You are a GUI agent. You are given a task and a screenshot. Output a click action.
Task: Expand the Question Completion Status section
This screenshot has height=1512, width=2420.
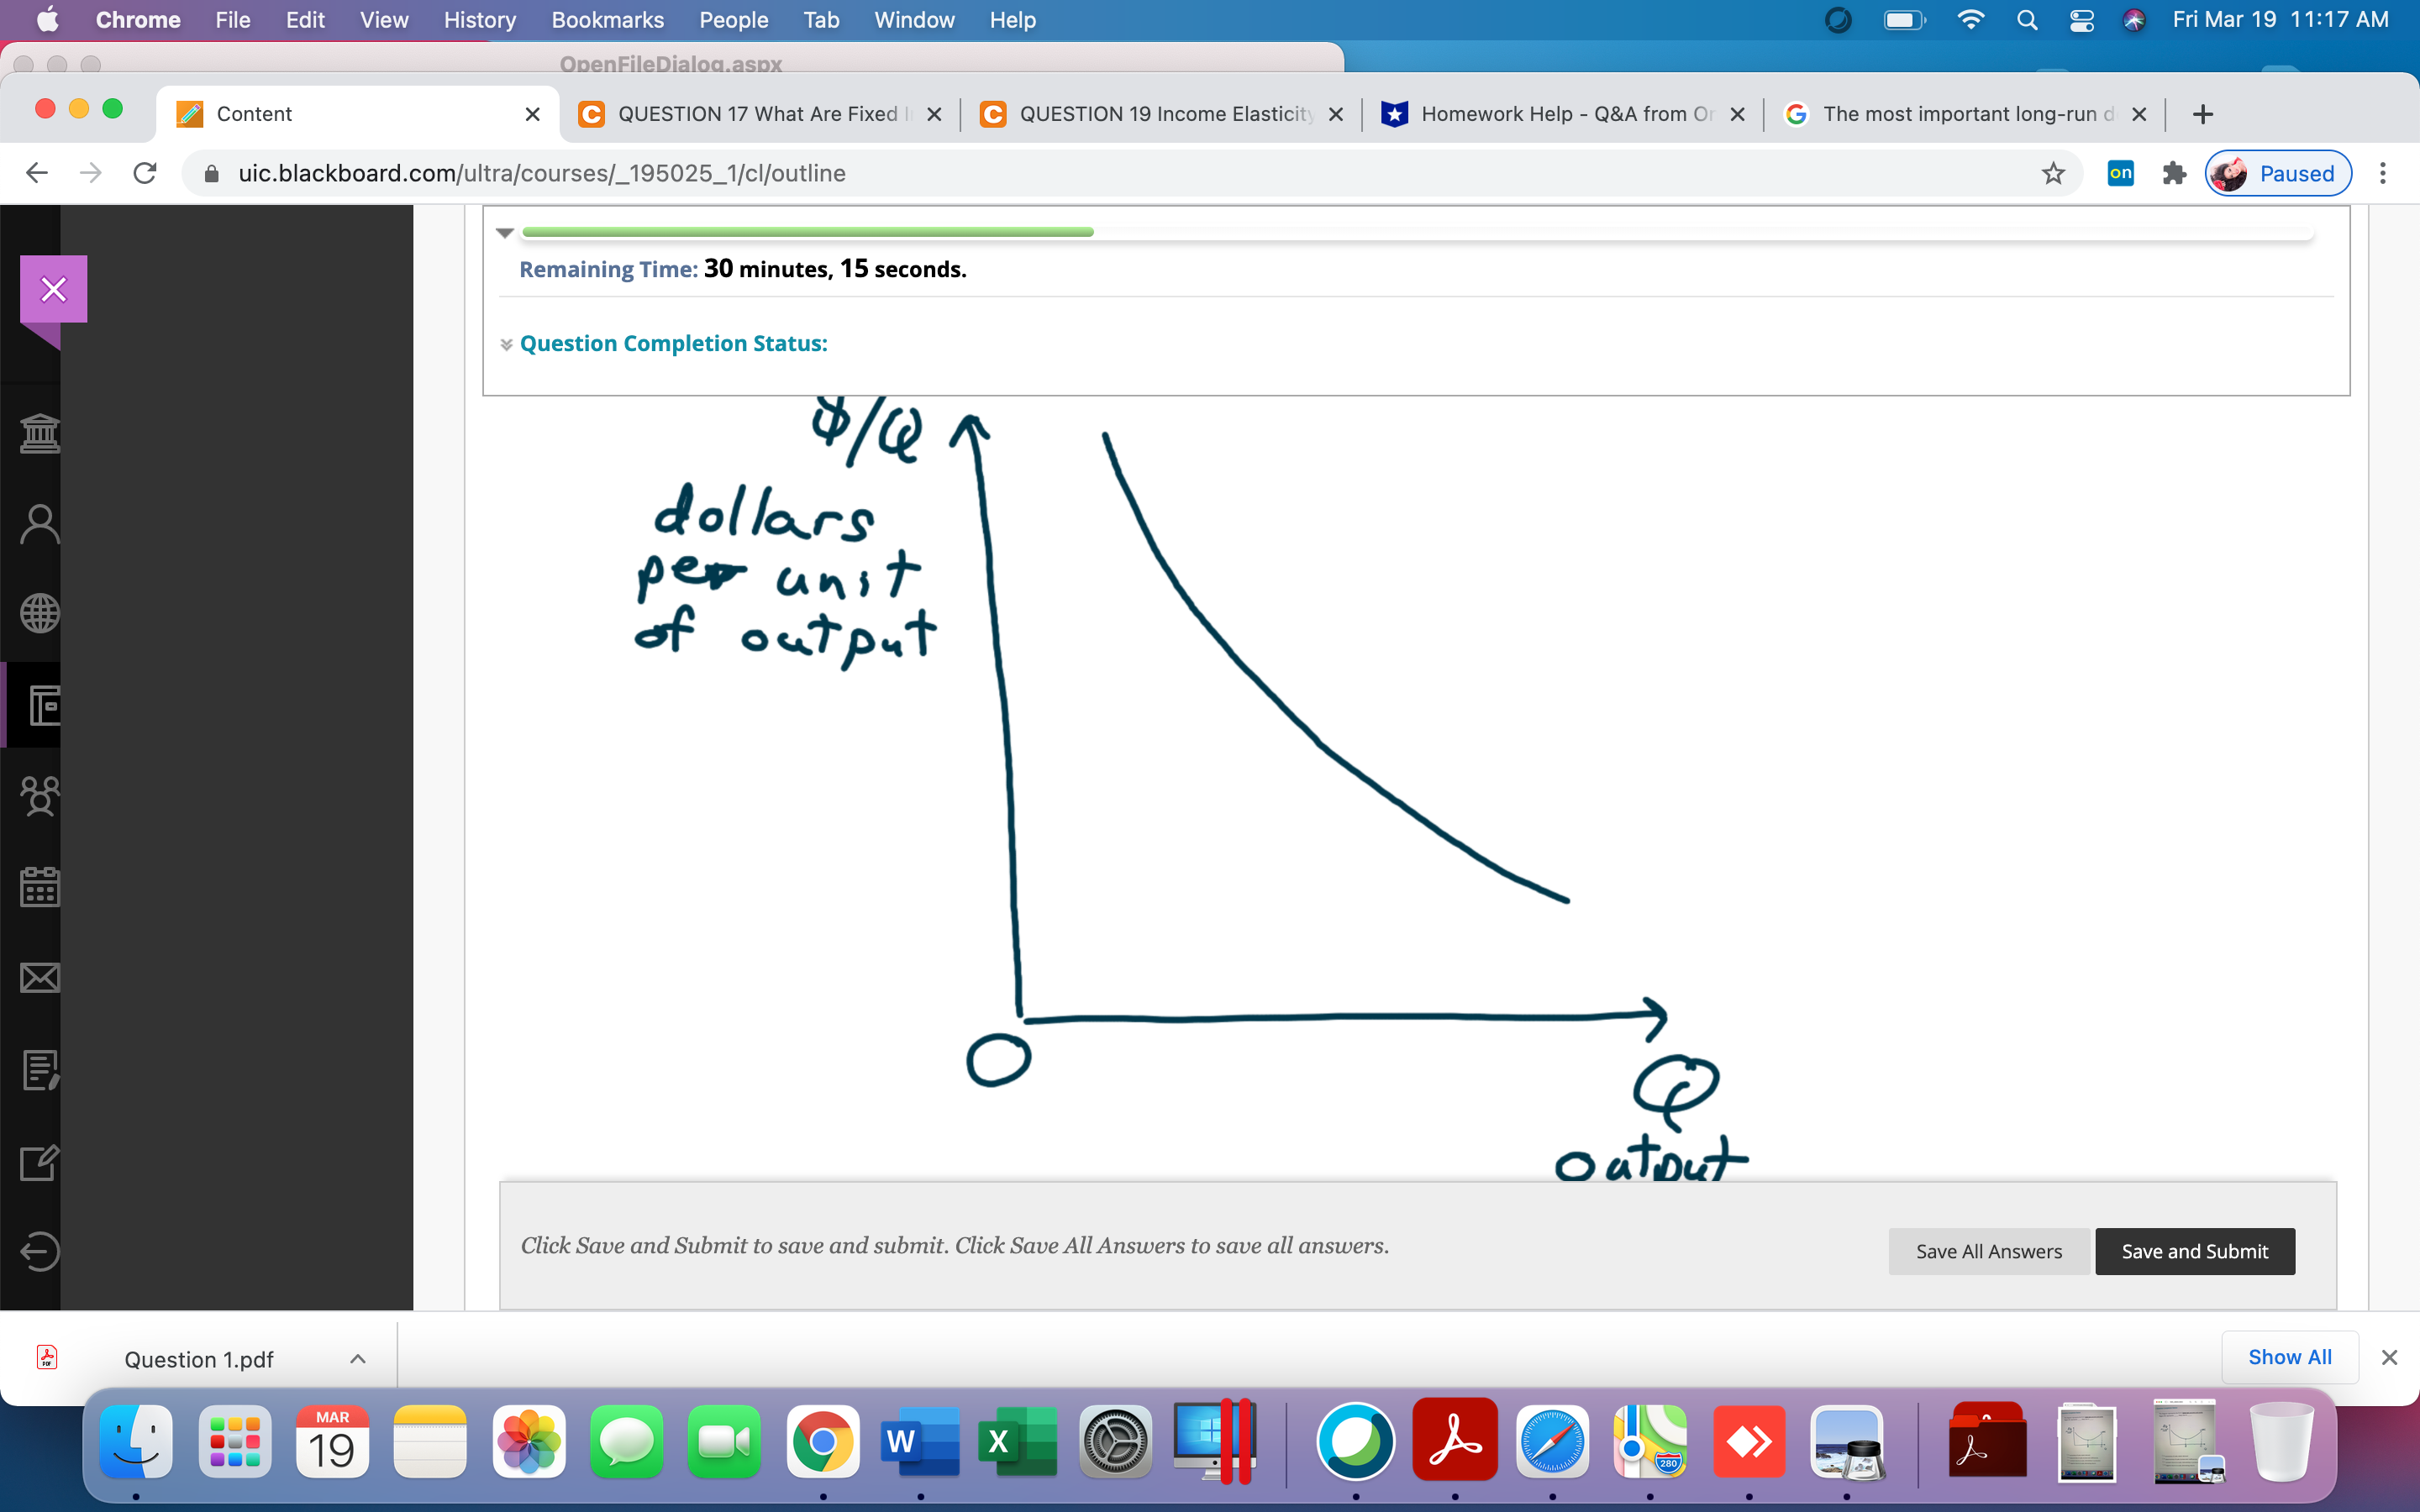tap(507, 343)
